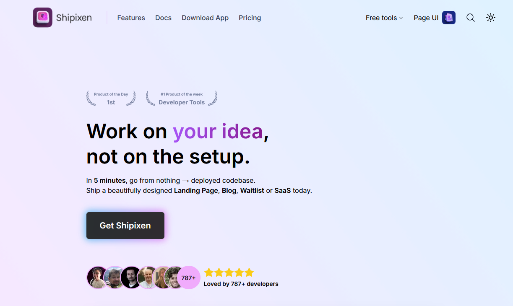Click the 787+ pink counter bubble
This screenshot has width=513, height=306.
pyautogui.click(x=189, y=277)
